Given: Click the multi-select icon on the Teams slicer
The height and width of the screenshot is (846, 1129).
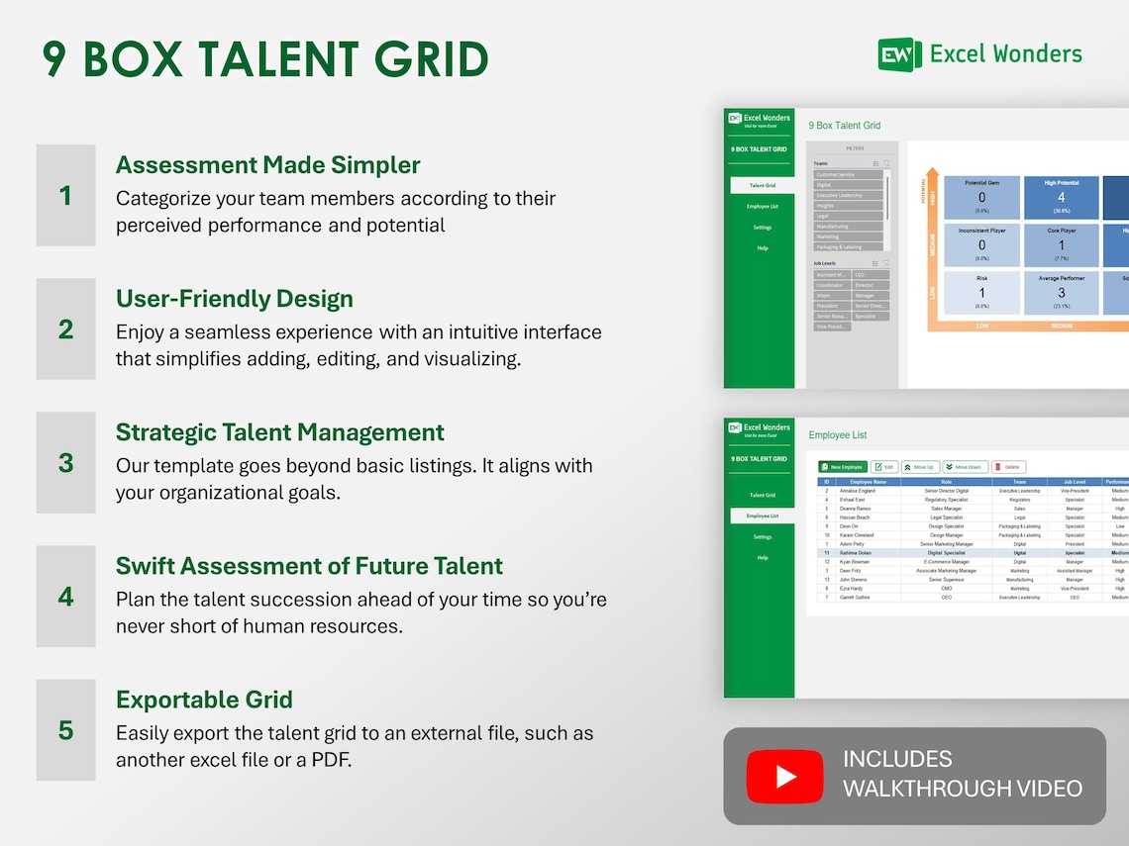Looking at the screenshot, I should [875, 163].
